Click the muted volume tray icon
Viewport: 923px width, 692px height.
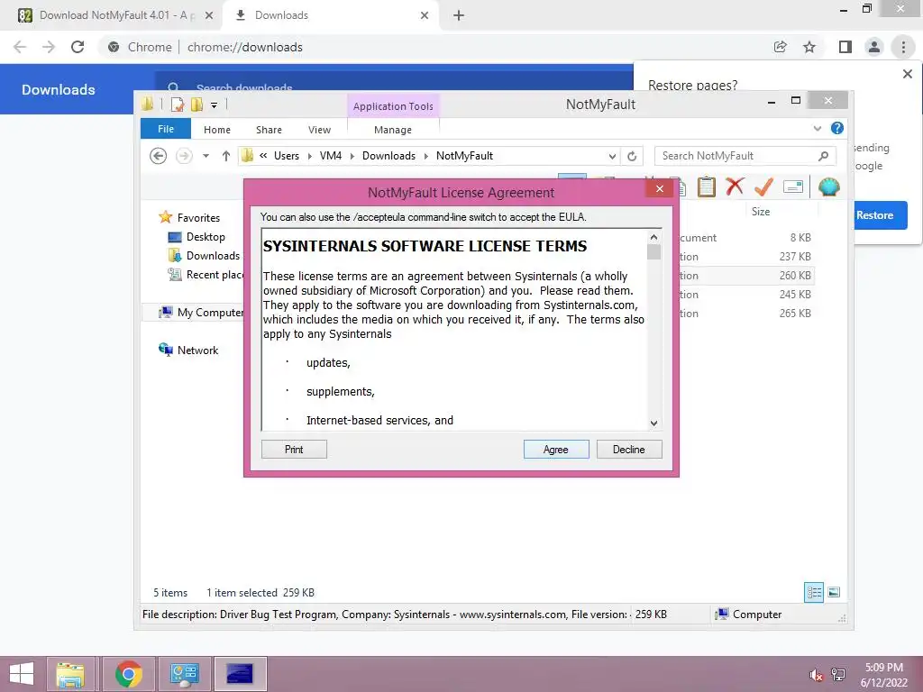pos(816,675)
